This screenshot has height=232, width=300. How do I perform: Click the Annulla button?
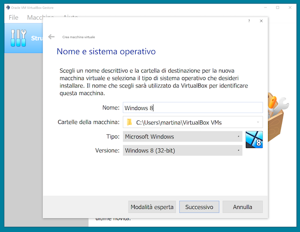point(242,207)
